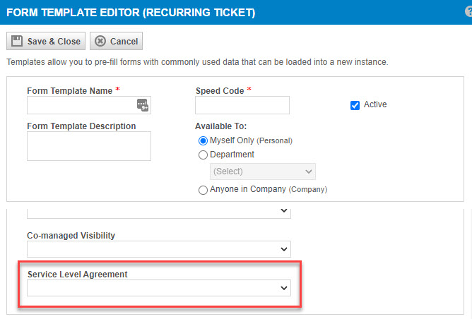Select Myself Only (Personal) radio button
Screen dimensions: 472x319
(x=203, y=140)
